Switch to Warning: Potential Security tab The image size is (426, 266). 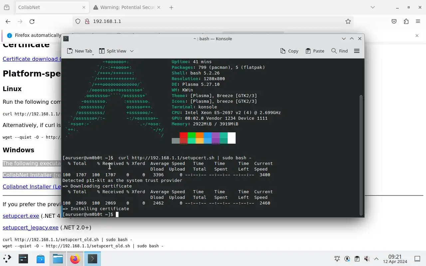click(x=126, y=7)
